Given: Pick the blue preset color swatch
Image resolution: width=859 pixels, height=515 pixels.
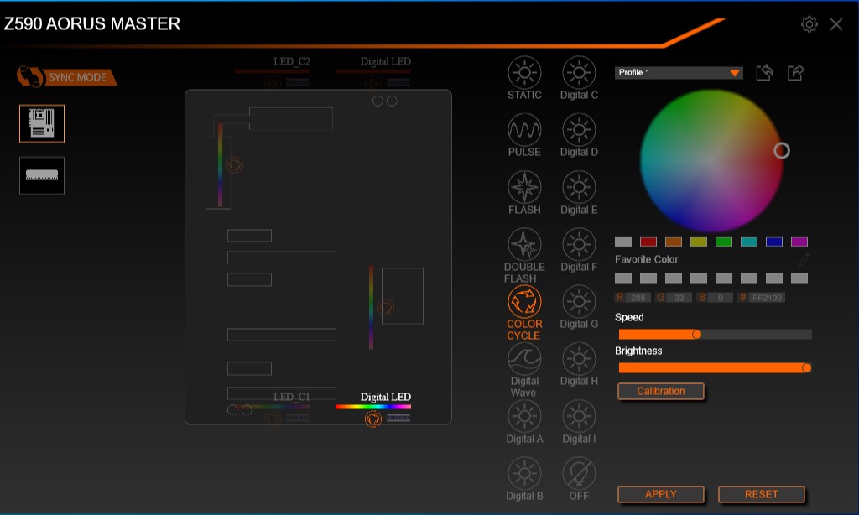Looking at the screenshot, I should pyautogui.click(x=774, y=242).
